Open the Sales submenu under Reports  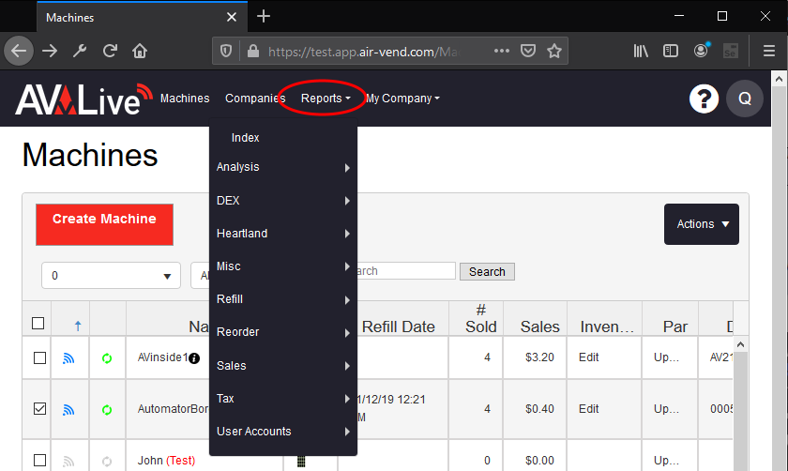click(x=281, y=365)
